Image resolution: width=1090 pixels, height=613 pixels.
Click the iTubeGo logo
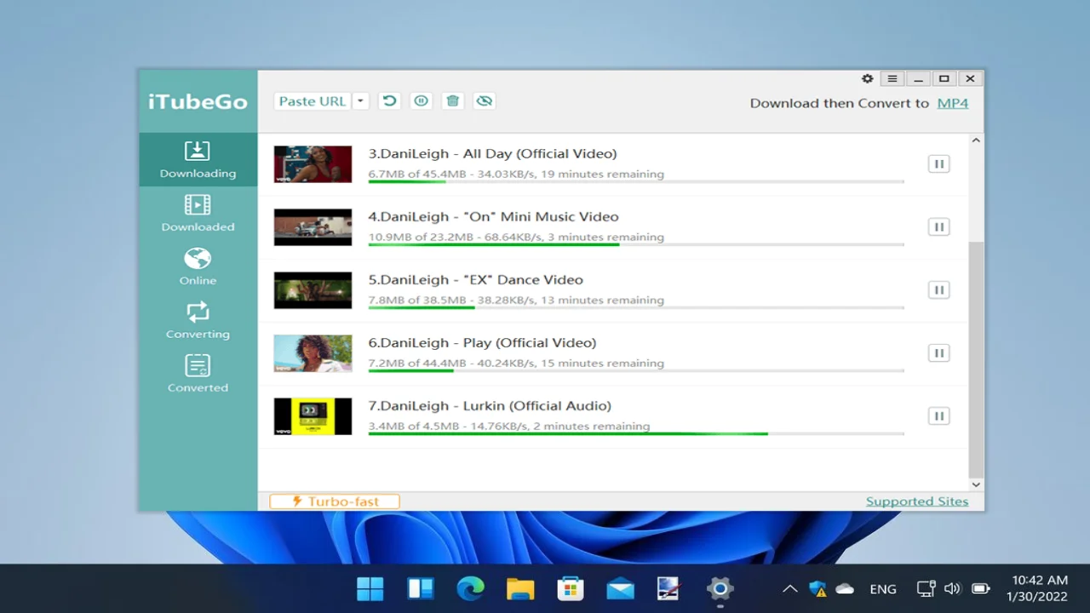tap(198, 102)
